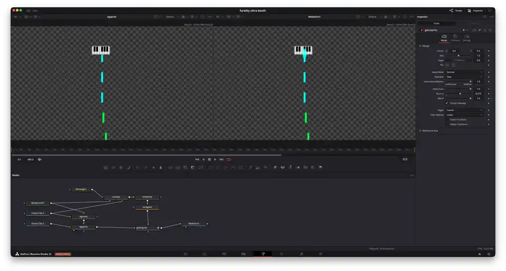
Task: Toggle keyframe for Alpha Gain
Action: coord(489,89)
